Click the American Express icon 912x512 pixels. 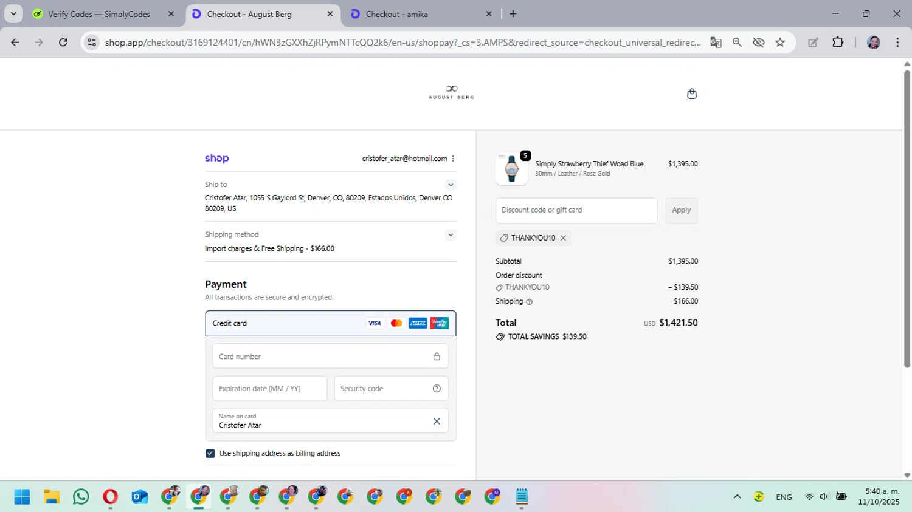pos(418,323)
